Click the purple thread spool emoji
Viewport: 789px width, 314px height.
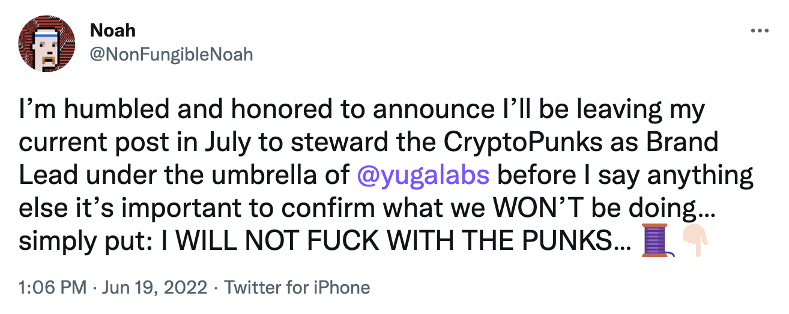tap(655, 240)
